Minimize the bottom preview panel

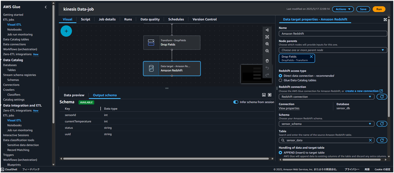point(264,95)
